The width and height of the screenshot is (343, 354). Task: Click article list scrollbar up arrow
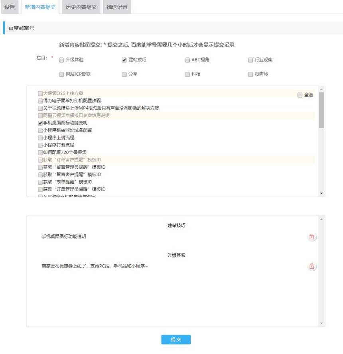coord(321,89)
